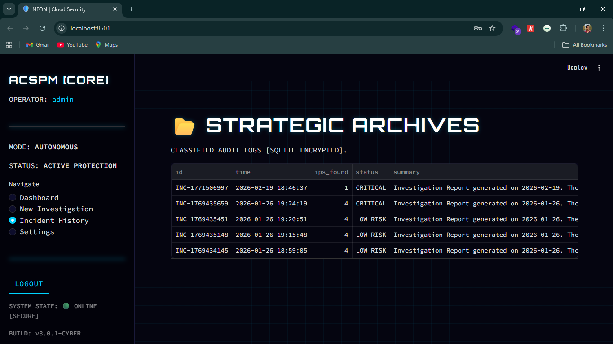
Task: Open the browser Extensions puzzle-piece icon
Action: [563, 28]
